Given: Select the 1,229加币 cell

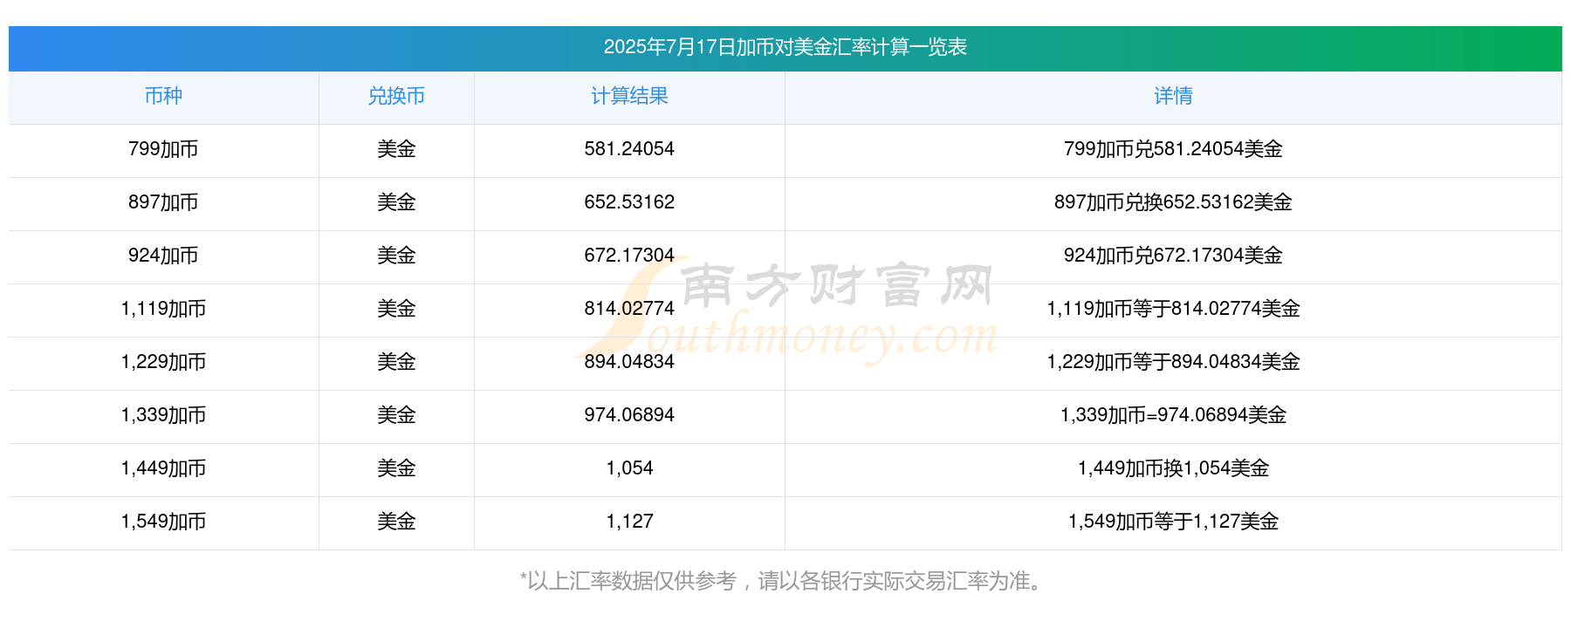Looking at the screenshot, I should point(163,362).
